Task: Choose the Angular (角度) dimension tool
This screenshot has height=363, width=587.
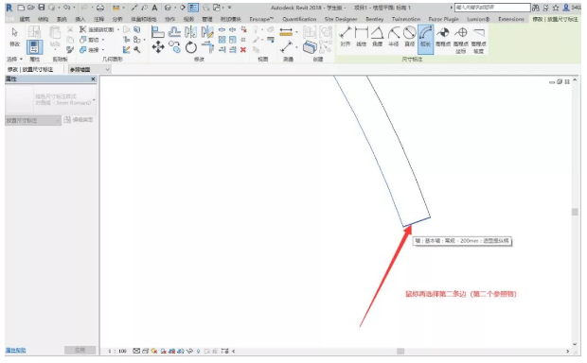Action: pyautogui.click(x=377, y=37)
